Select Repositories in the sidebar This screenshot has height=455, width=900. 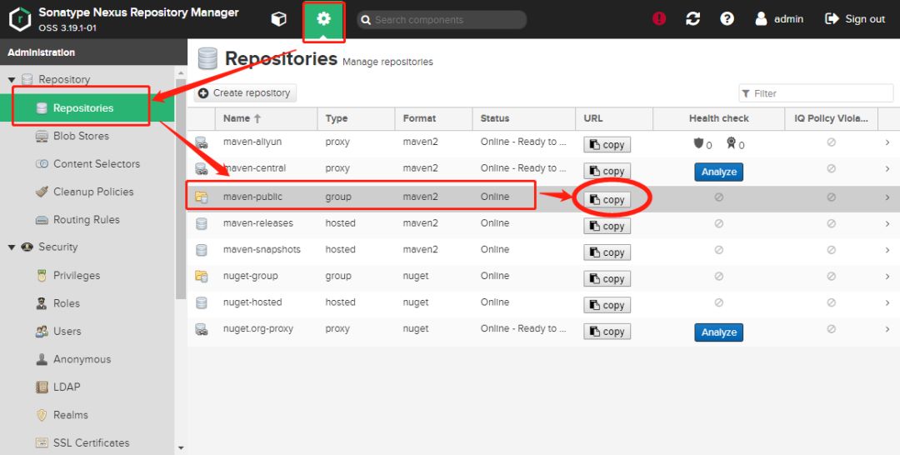[82, 107]
